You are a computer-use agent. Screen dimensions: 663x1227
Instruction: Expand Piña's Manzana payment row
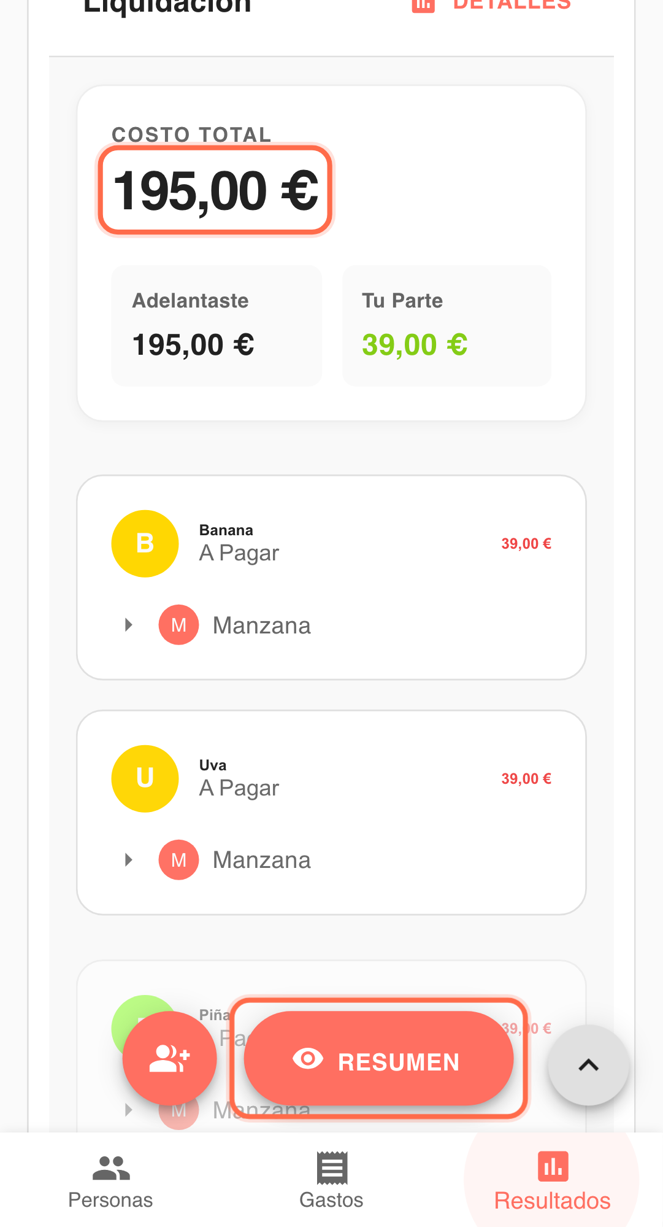128,1110
